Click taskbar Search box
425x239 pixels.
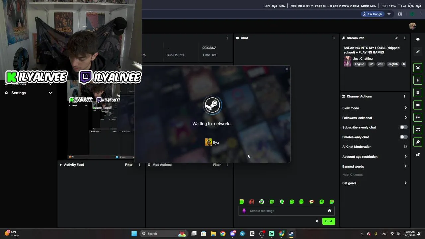(x=164, y=234)
